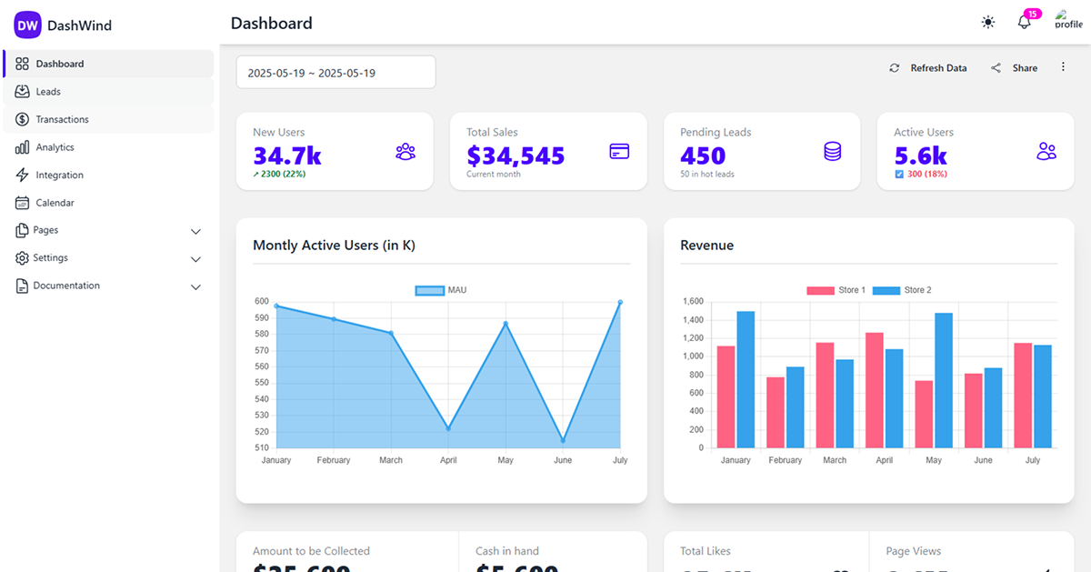
Task: Open Calendar page from sidebar
Action: point(109,203)
